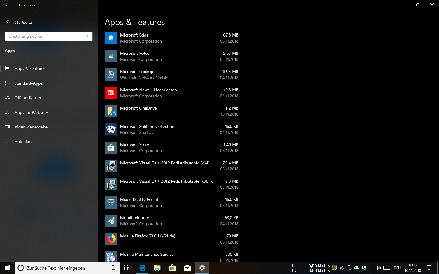Click the OneDrive cloud tray icon

(x=356, y=268)
